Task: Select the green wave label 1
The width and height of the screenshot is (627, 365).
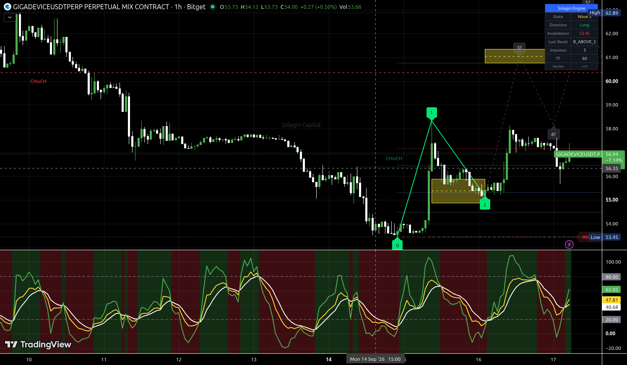Action: 432,113
